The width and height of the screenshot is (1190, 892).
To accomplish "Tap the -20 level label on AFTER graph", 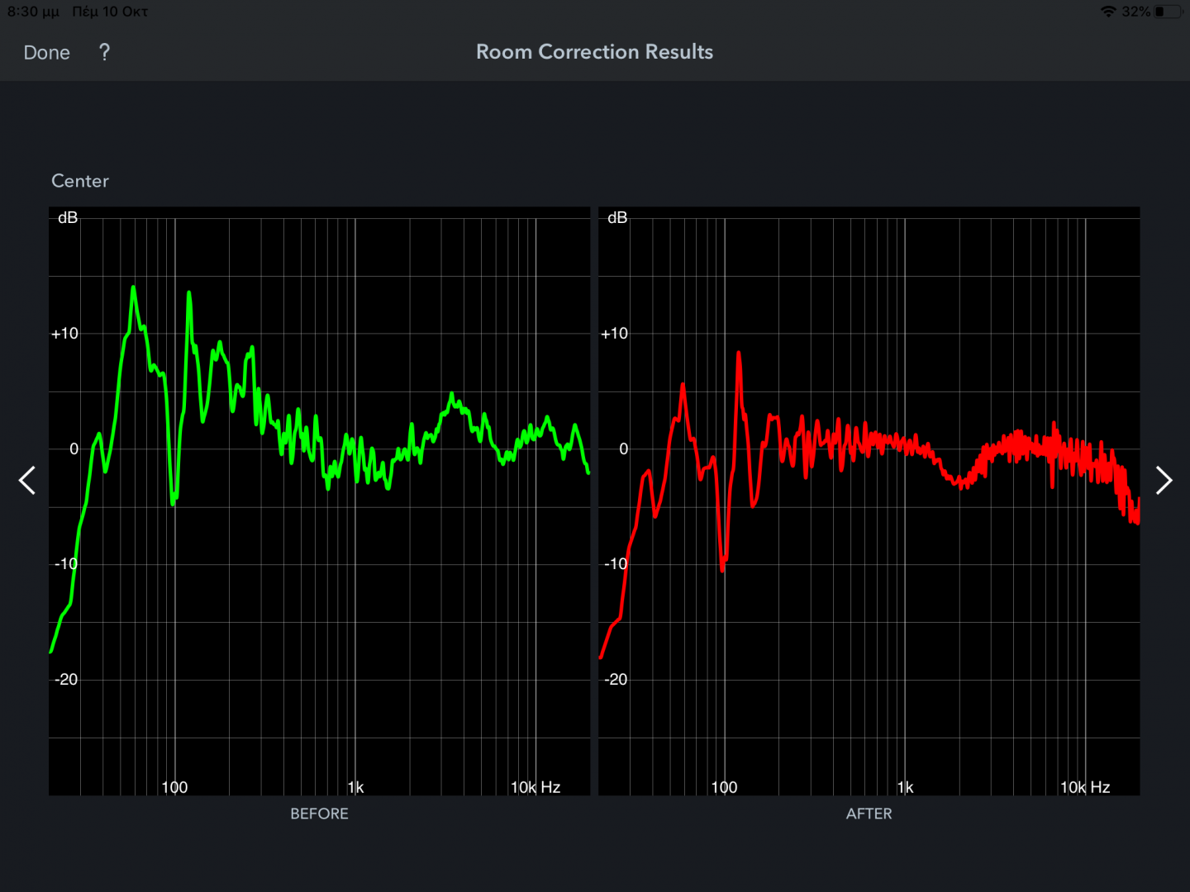I will pyautogui.click(x=616, y=680).
